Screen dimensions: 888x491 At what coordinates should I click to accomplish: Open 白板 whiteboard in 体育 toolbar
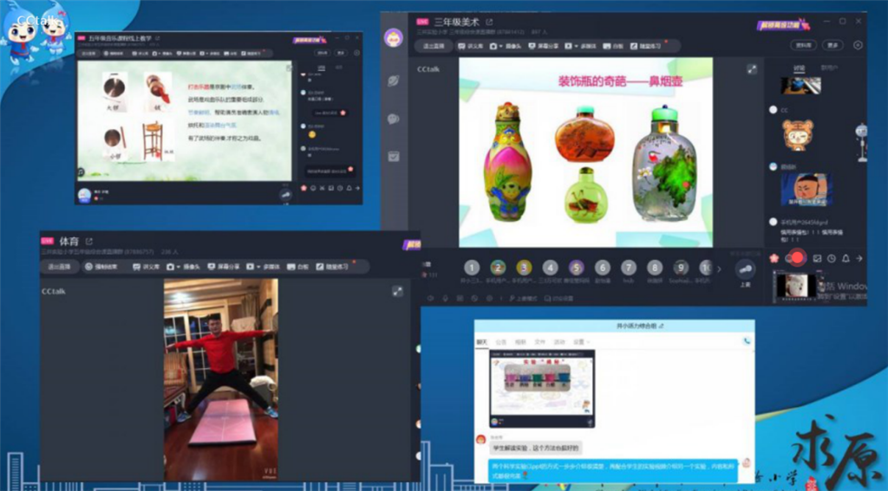coord(298,267)
